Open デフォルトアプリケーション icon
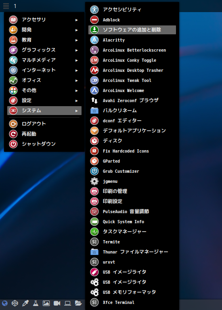 [94, 131]
